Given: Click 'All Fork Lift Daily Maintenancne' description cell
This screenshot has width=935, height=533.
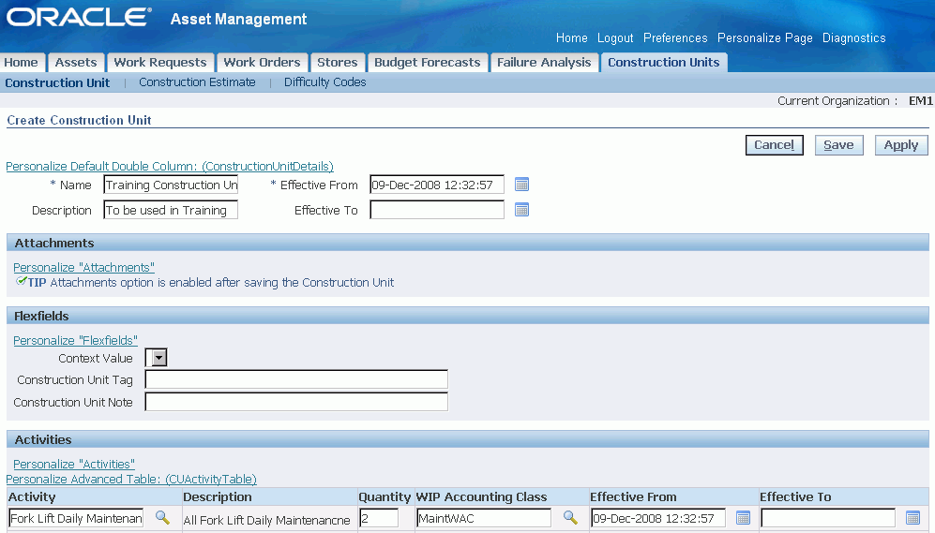Looking at the screenshot, I should point(266,520).
